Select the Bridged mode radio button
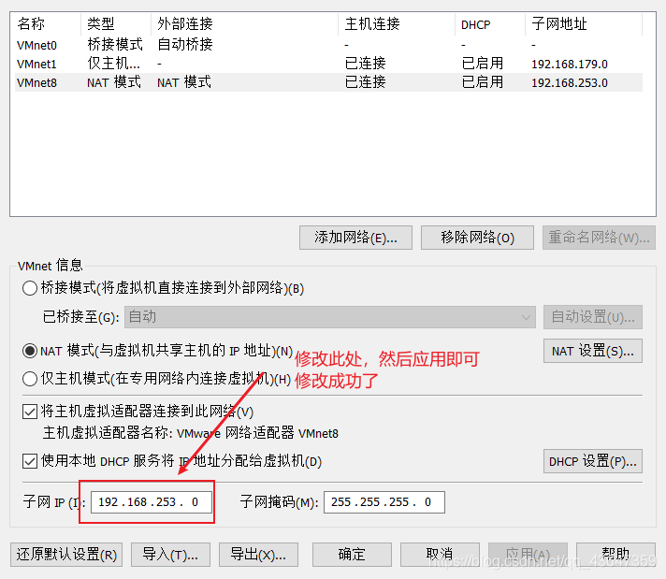 pyautogui.click(x=30, y=288)
